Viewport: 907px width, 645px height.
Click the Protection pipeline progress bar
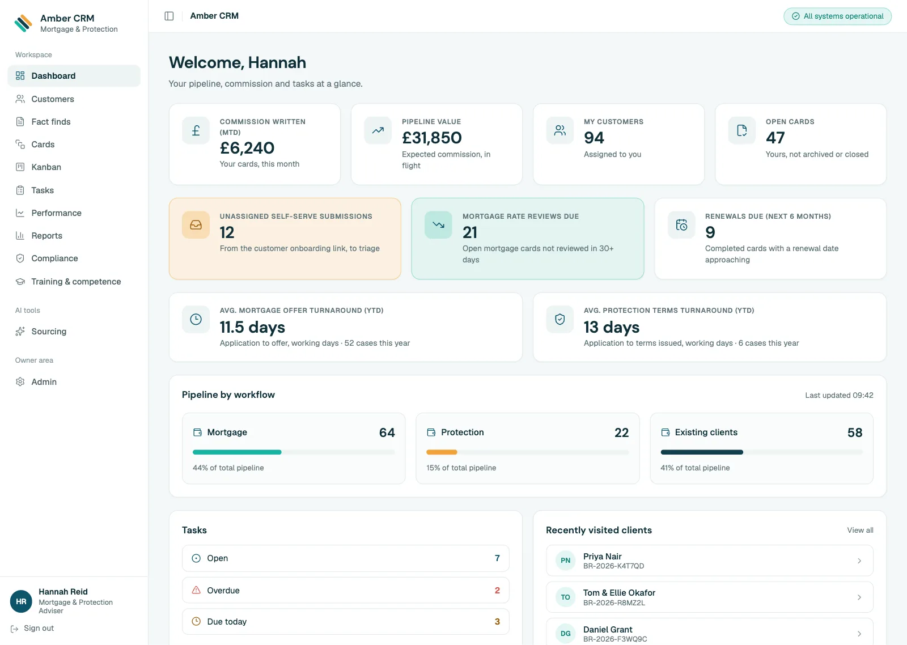[x=528, y=452]
